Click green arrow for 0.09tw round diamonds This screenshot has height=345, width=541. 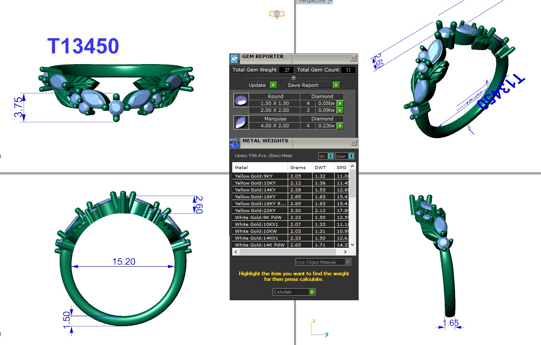click(340, 111)
